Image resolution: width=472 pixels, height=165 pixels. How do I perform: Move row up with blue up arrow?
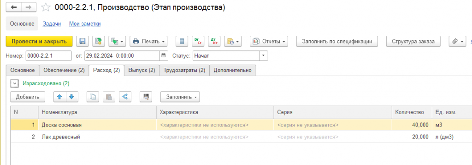coord(59,97)
